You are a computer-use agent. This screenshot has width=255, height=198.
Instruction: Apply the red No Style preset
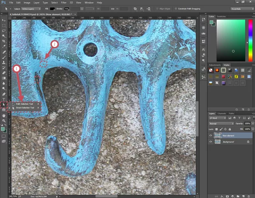[x=211, y=70]
